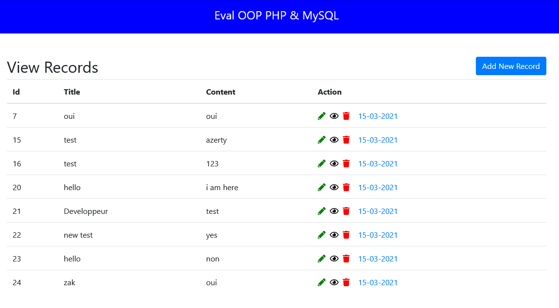Click the Eval OOP PHP & MySQL header title
559x308 pixels.
[x=277, y=16]
